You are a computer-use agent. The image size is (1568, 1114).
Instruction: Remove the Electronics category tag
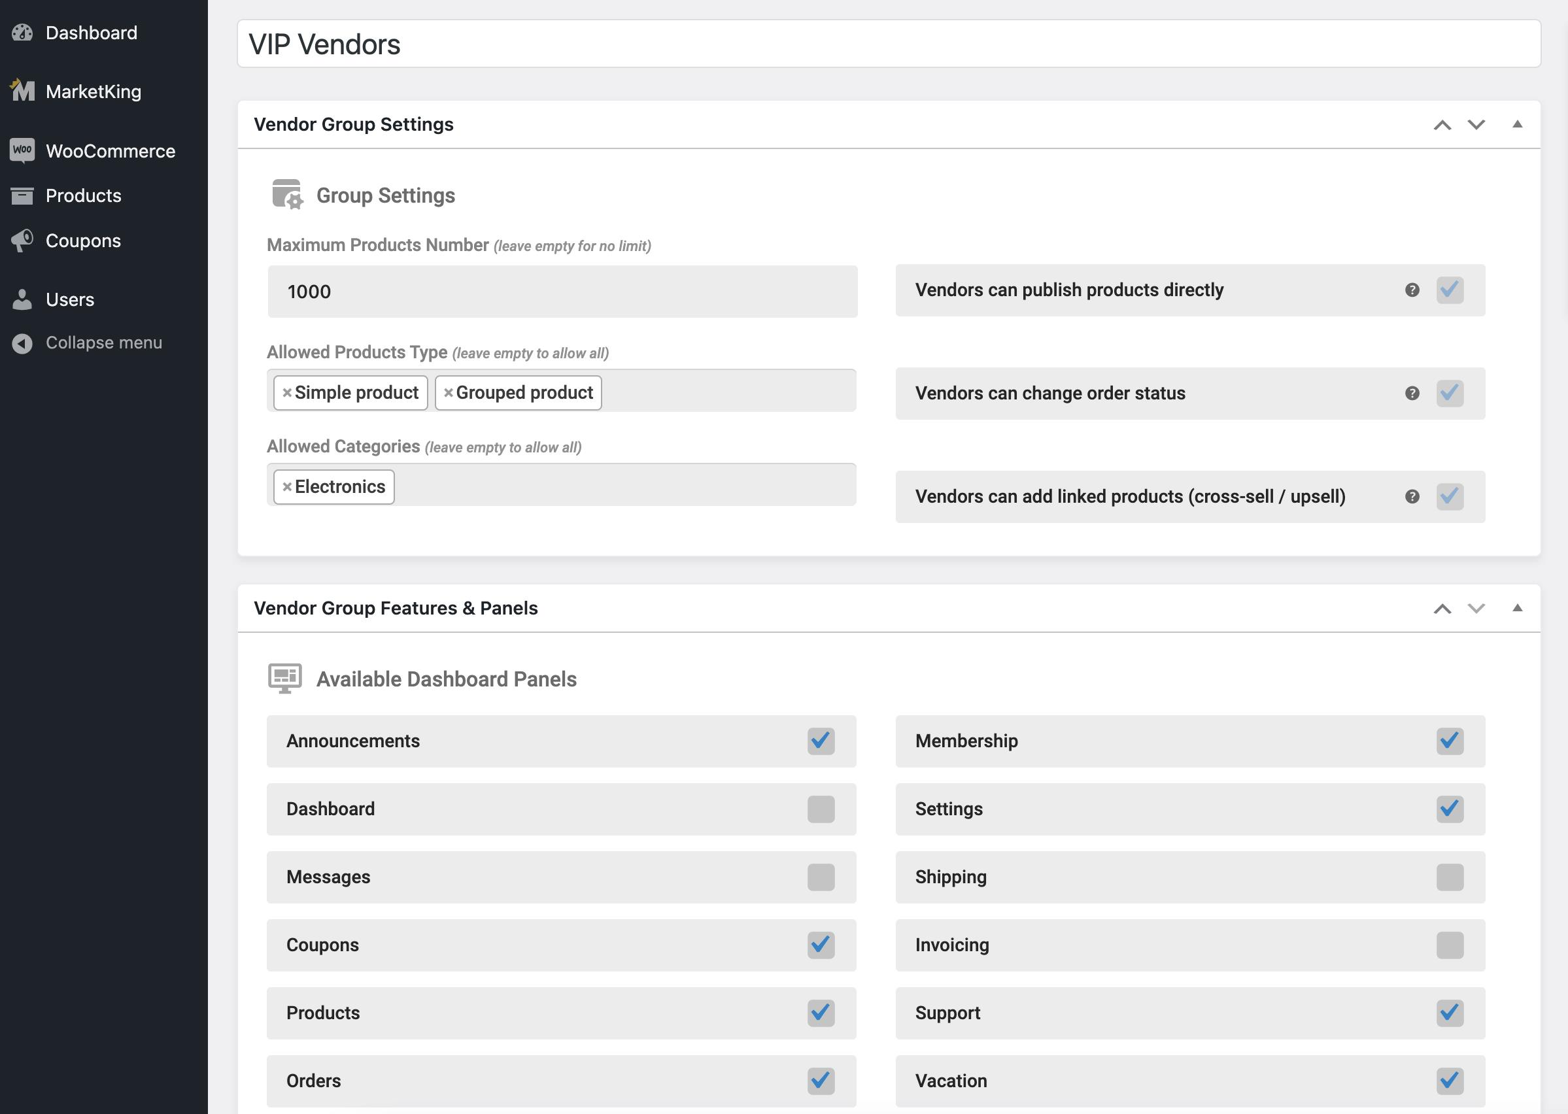pyautogui.click(x=288, y=486)
